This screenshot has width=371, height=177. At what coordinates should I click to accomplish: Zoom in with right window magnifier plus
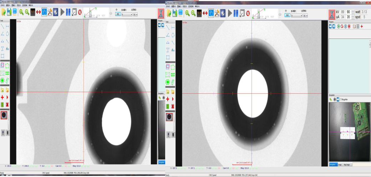(x=187, y=13)
